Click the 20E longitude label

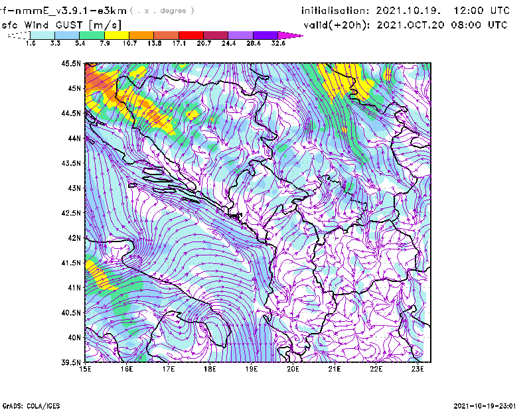(x=293, y=369)
